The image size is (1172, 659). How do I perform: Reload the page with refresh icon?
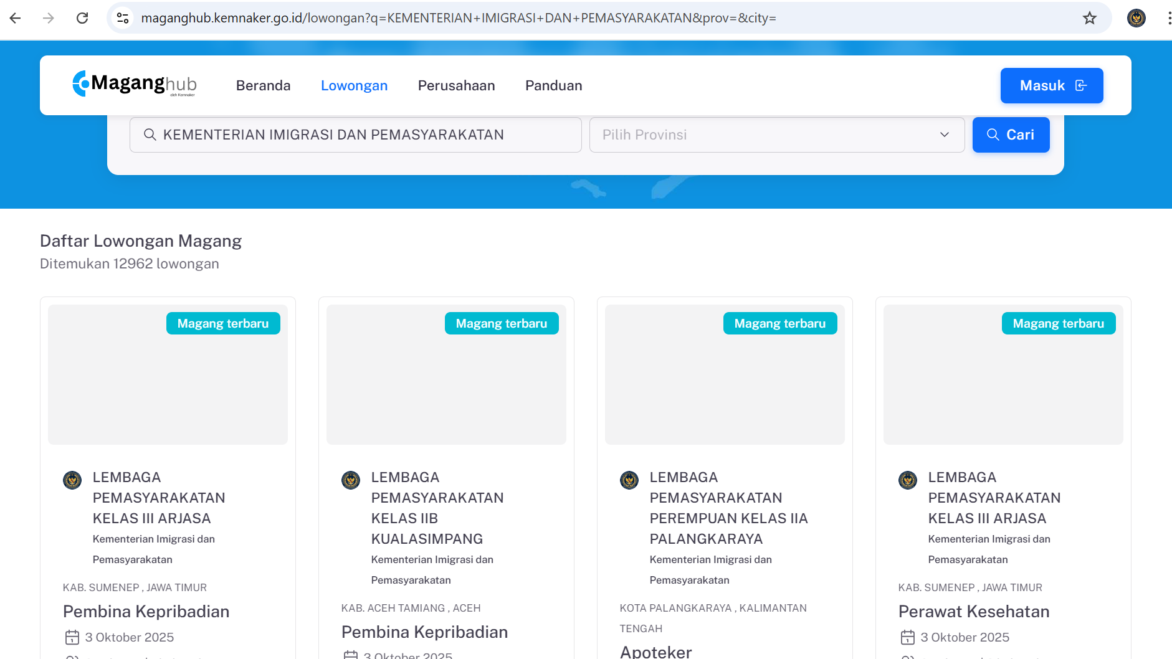pyautogui.click(x=82, y=18)
